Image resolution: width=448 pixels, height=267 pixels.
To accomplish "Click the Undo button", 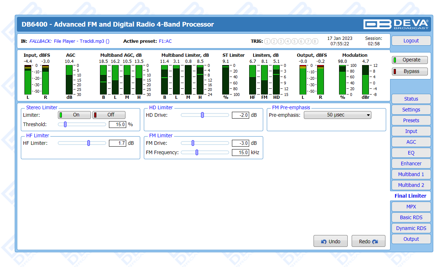I will coord(330,241).
